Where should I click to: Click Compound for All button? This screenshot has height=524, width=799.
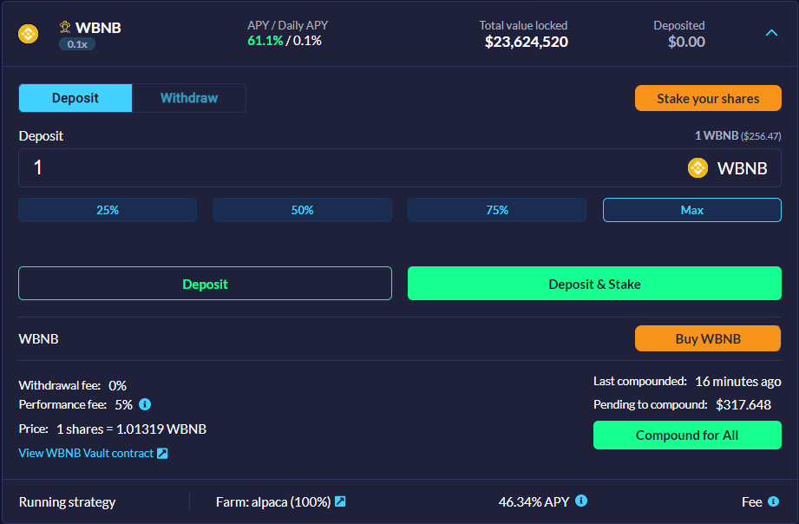(687, 435)
